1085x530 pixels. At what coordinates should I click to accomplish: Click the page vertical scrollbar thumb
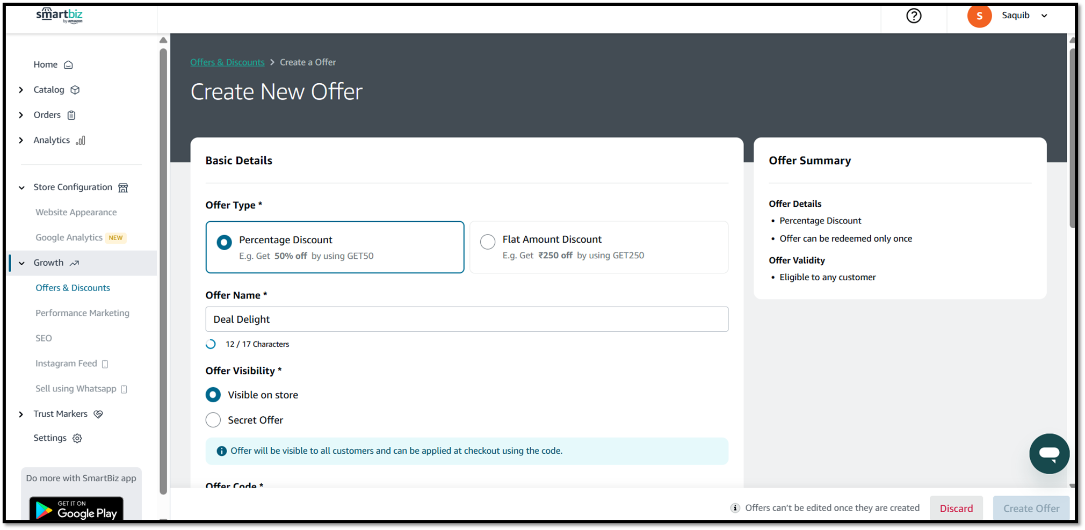(1072, 139)
